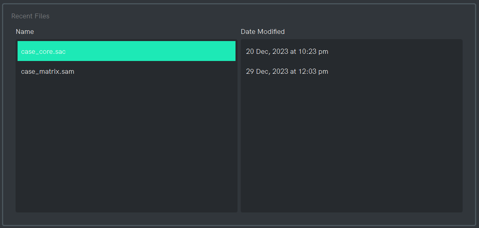The image size is (479, 228).
Task: Sort by the Date Modified column header
Action: pyautogui.click(x=263, y=31)
